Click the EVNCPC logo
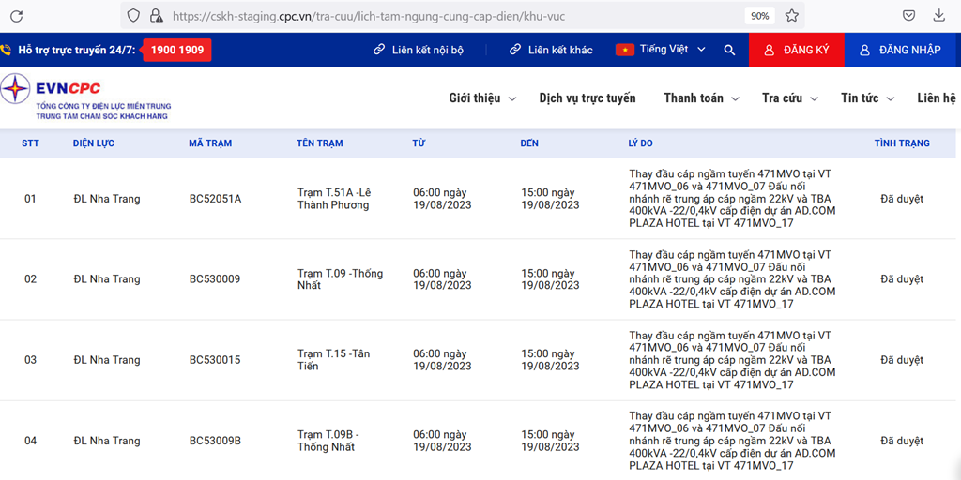 (84, 97)
